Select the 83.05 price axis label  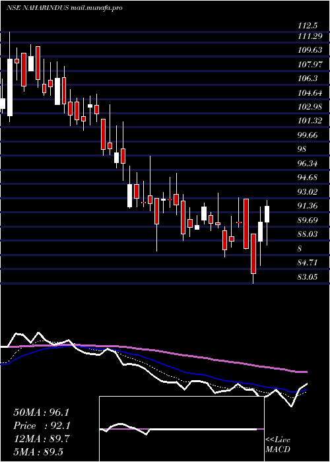pos(308,277)
